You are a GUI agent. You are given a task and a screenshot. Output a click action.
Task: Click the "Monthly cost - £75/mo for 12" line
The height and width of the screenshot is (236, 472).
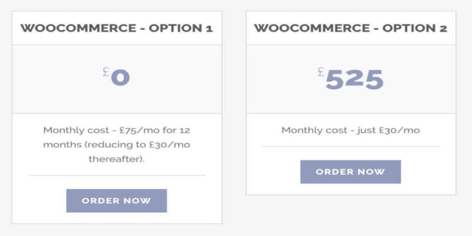pos(117,130)
